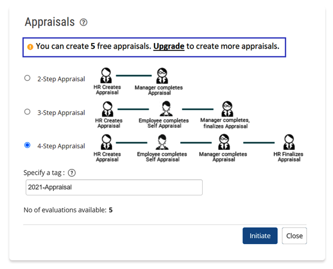The height and width of the screenshot is (269, 333).
Task: Select the 3-Step Appraisal radio button
Action: 27,112
